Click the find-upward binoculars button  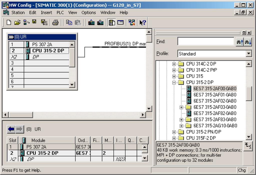click(x=240, y=42)
